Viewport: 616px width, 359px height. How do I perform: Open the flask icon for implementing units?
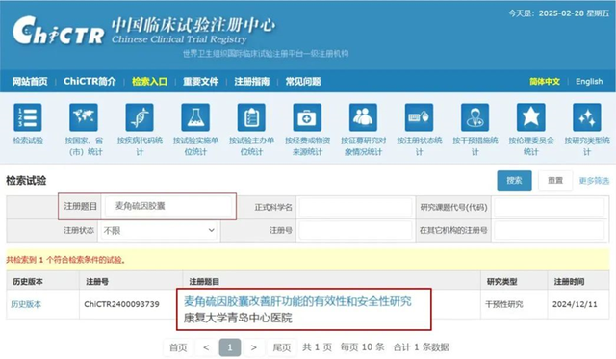(x=195, y=117)
